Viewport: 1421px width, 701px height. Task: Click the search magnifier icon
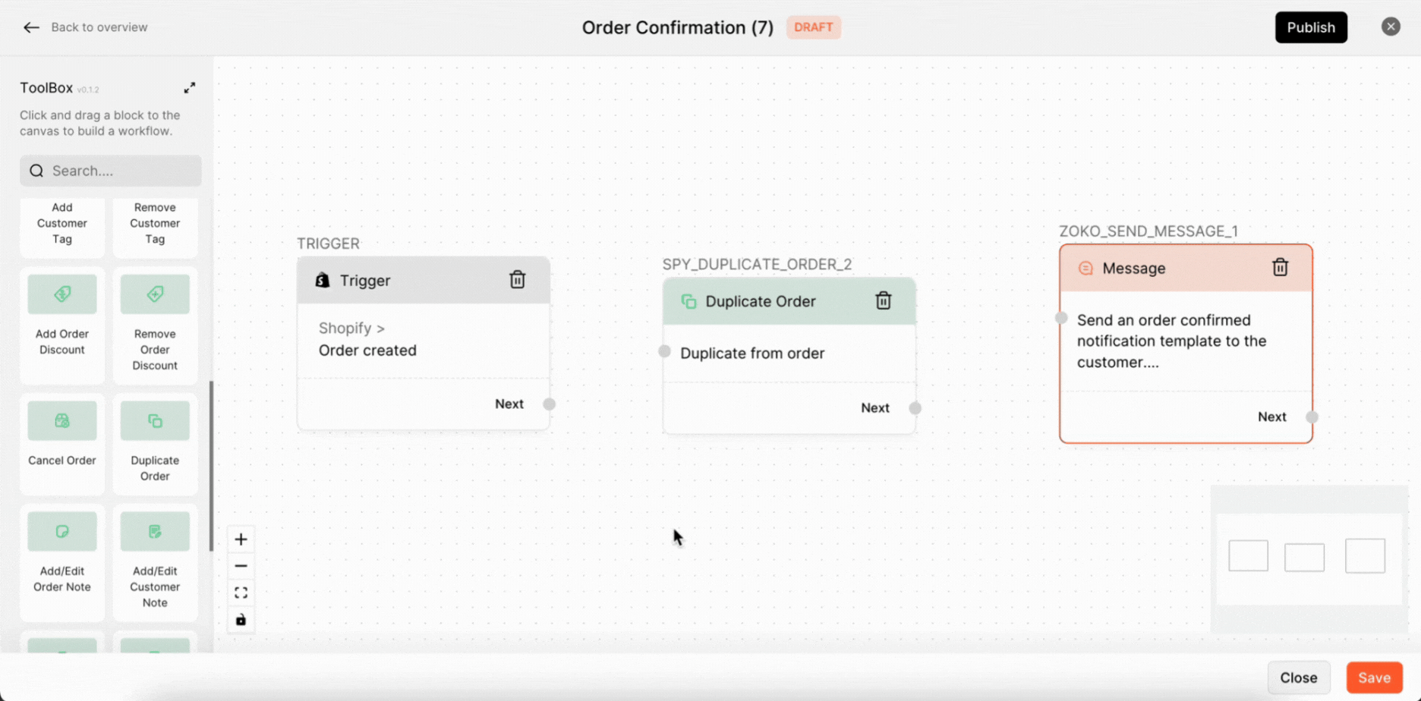[x=36, y=171]
